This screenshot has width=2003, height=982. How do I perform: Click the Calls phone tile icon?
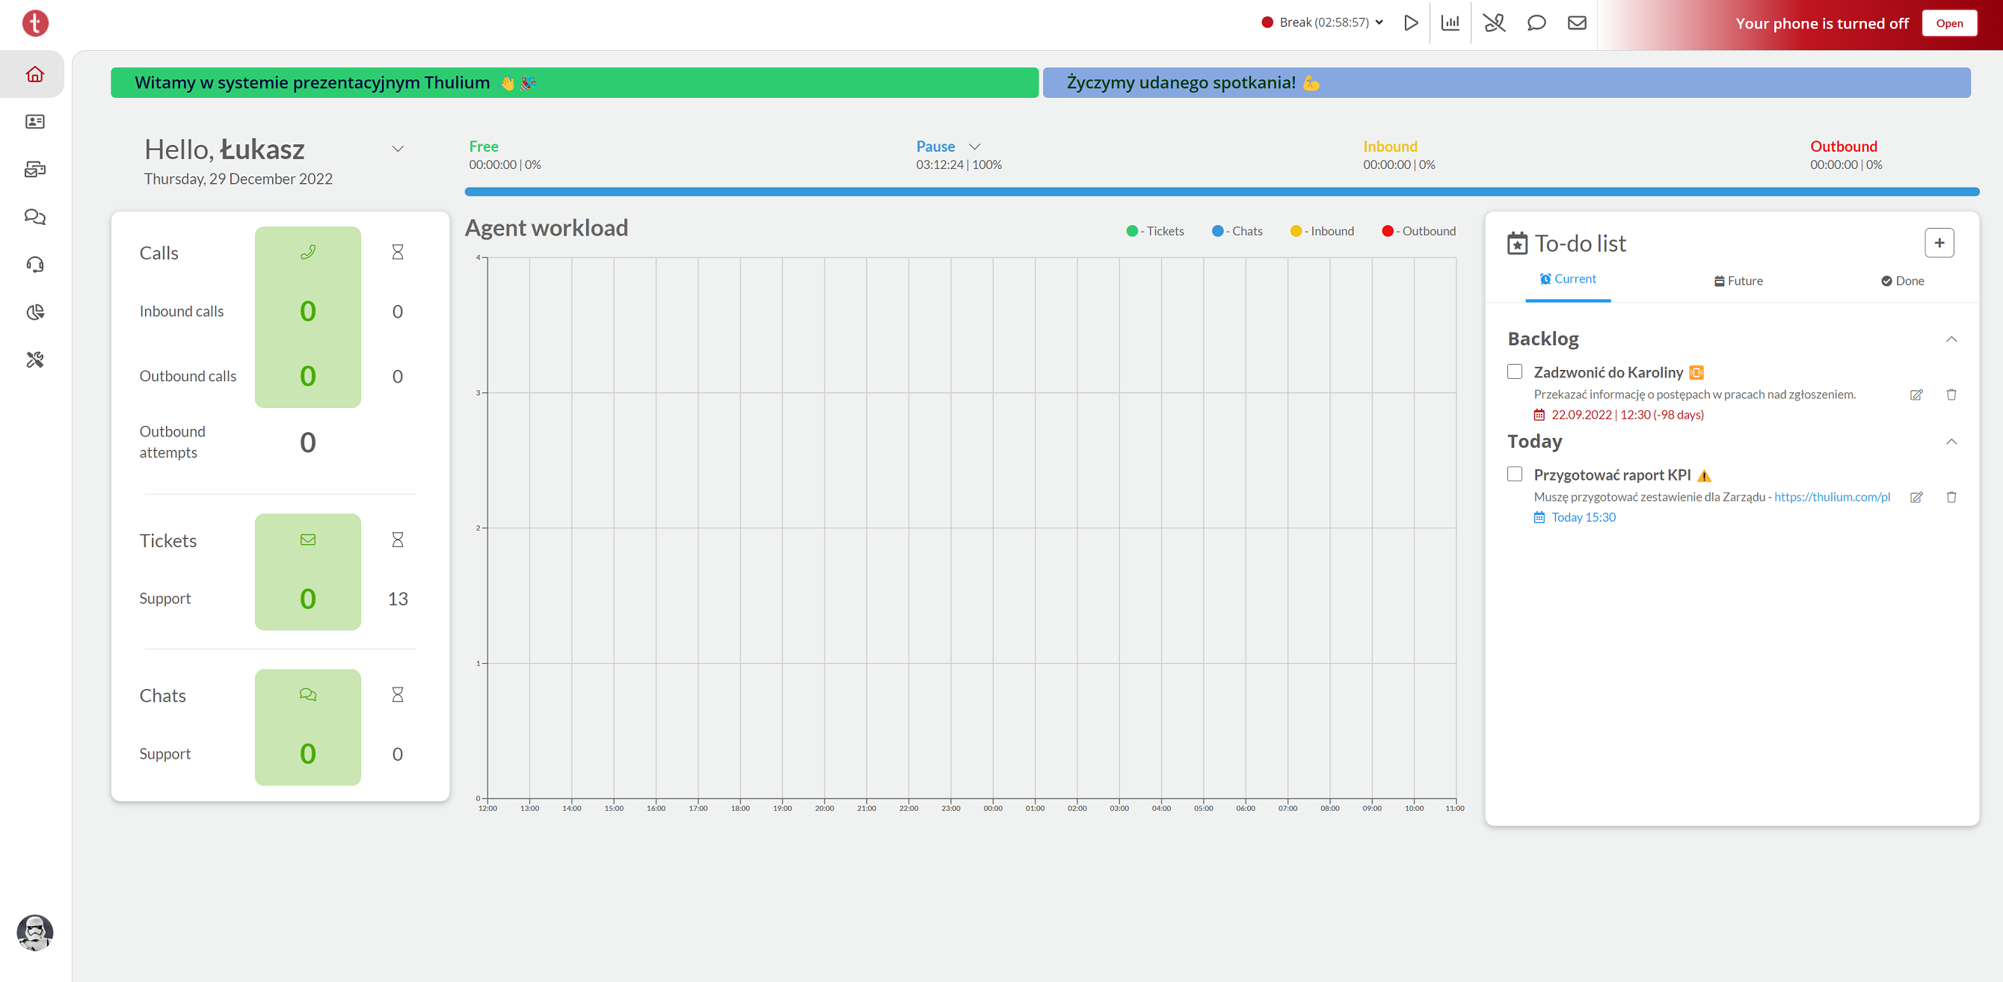pos(308,252)
